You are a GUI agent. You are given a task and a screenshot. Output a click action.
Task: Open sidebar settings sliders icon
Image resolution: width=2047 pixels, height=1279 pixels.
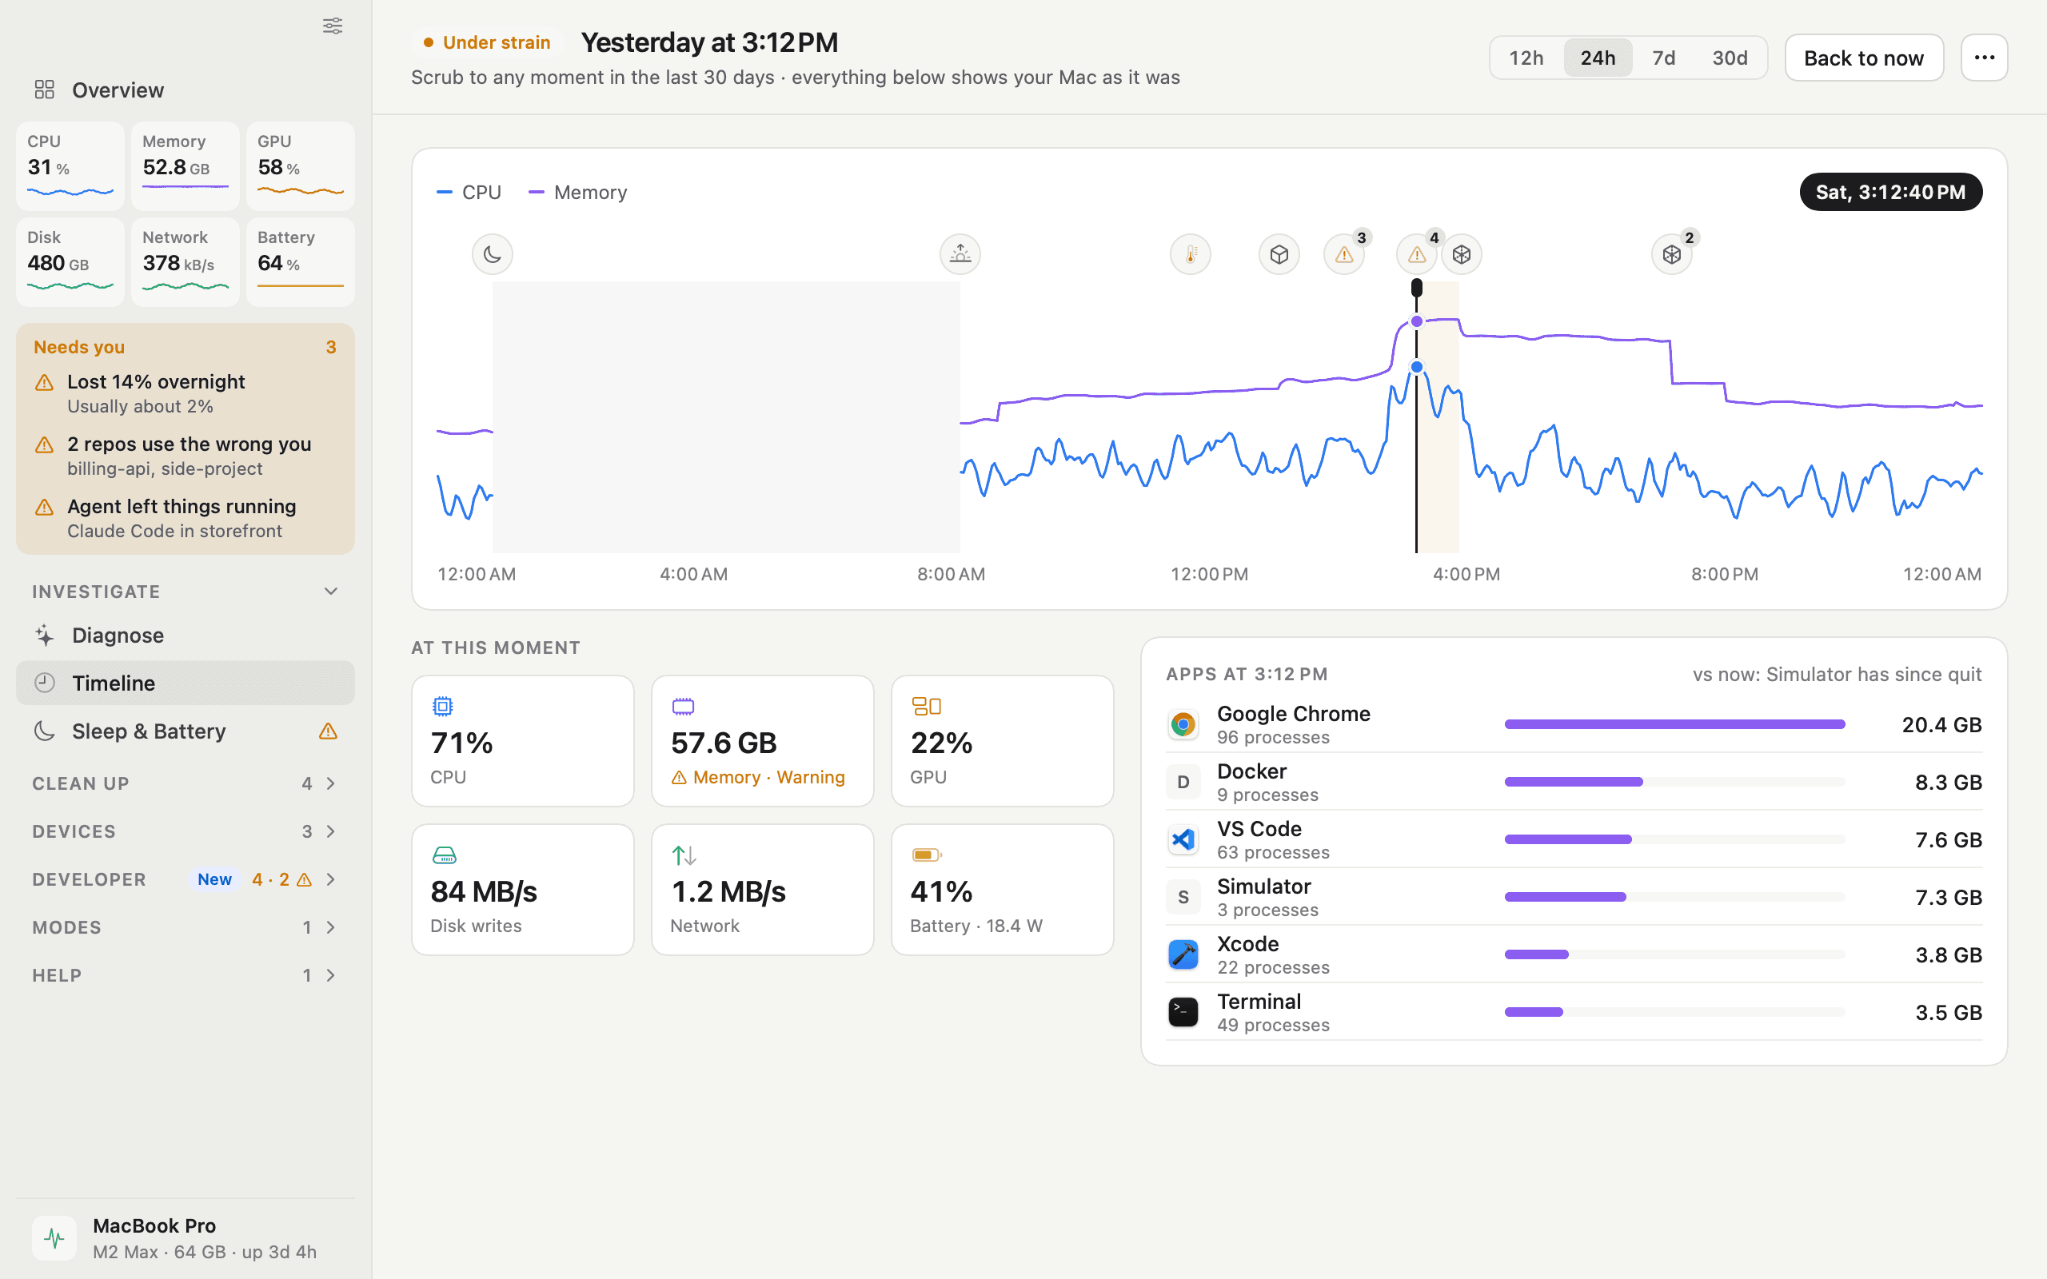pos(333,26)
